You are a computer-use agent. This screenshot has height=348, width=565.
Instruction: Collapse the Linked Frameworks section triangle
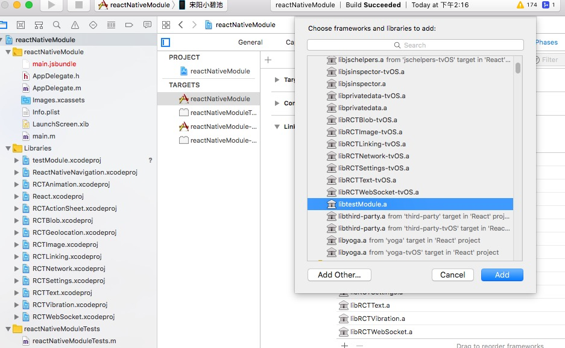click(277, 126)
